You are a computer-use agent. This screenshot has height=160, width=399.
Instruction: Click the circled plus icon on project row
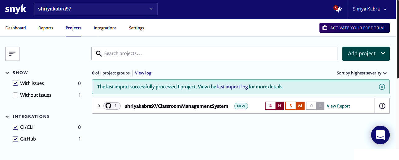[x=382, y=106]
